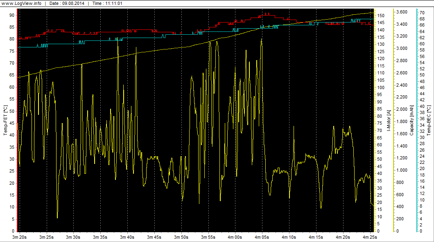Screen dimensions: 434x242
Task: Click the 1.800 value on Capacity axis
Action: click(402, 121)
